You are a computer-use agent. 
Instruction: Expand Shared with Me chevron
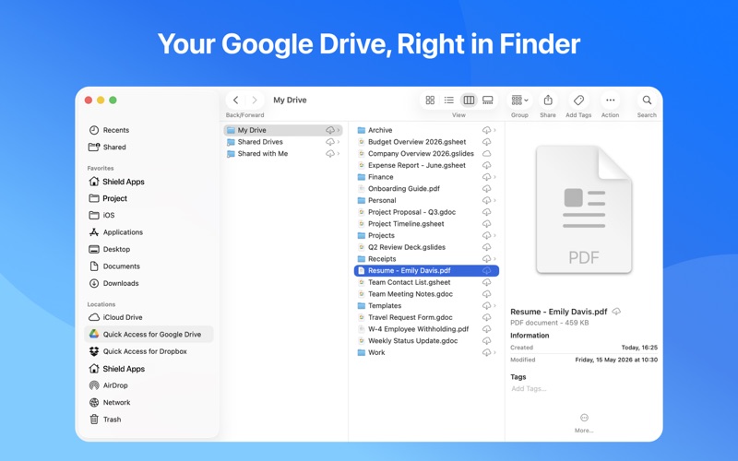[339, 153]
